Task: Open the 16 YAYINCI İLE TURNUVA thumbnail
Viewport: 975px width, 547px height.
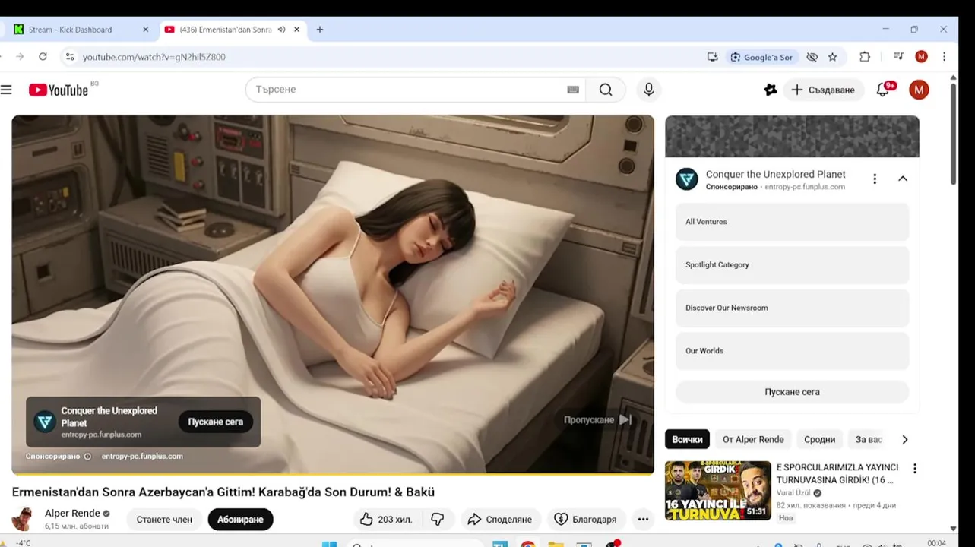Action: pyautogui.click(x=718, y=491)
